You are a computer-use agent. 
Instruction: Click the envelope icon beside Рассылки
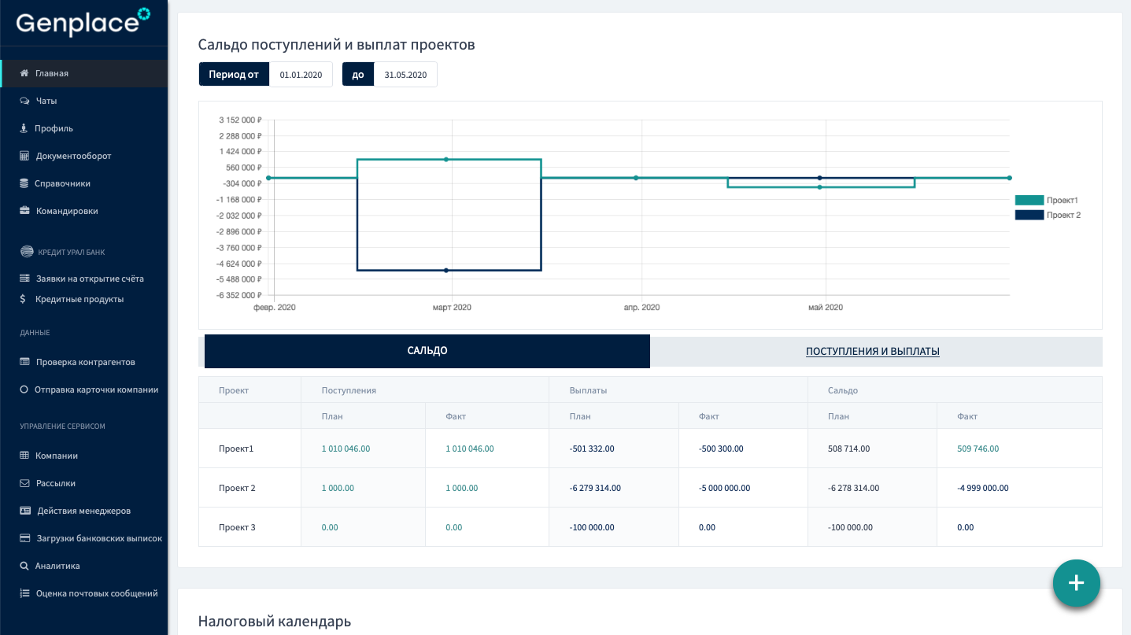click(24, 483)
